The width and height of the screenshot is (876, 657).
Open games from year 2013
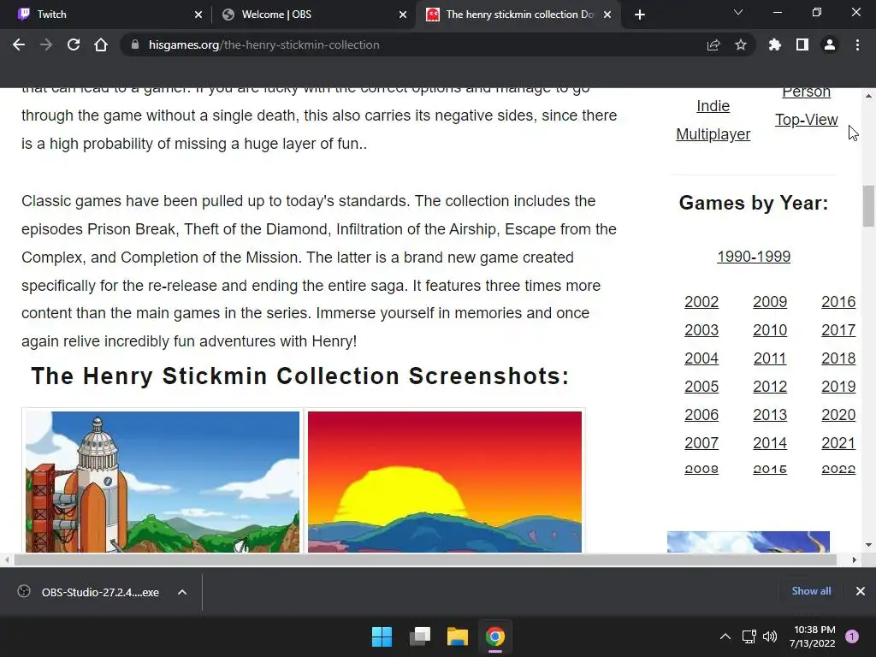pyautogui.click(x=770, y=415)
